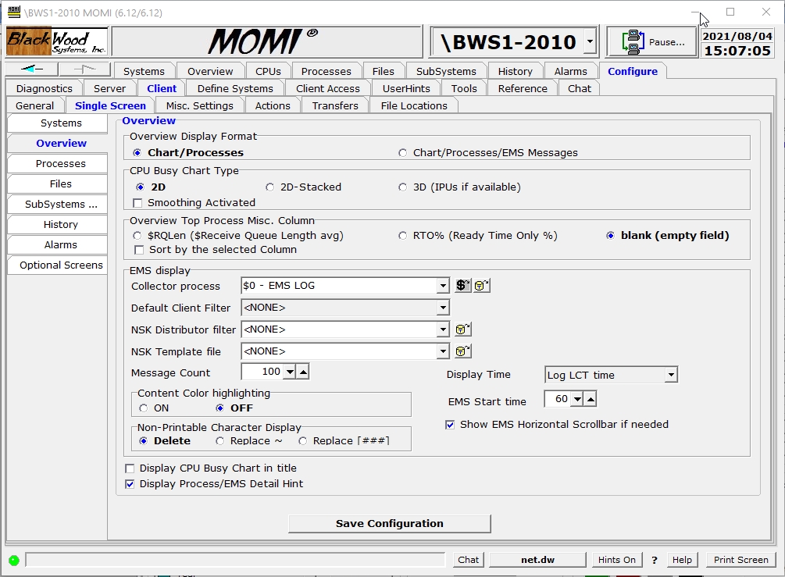Click the Pause button with computers icon

652,42
